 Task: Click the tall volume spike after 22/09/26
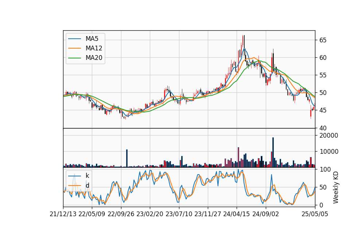(127, 158)
